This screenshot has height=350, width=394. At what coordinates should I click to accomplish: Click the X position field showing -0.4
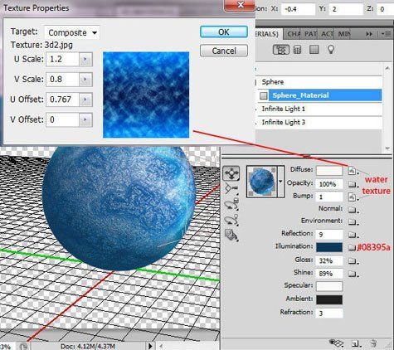click(x=298, y=9)
